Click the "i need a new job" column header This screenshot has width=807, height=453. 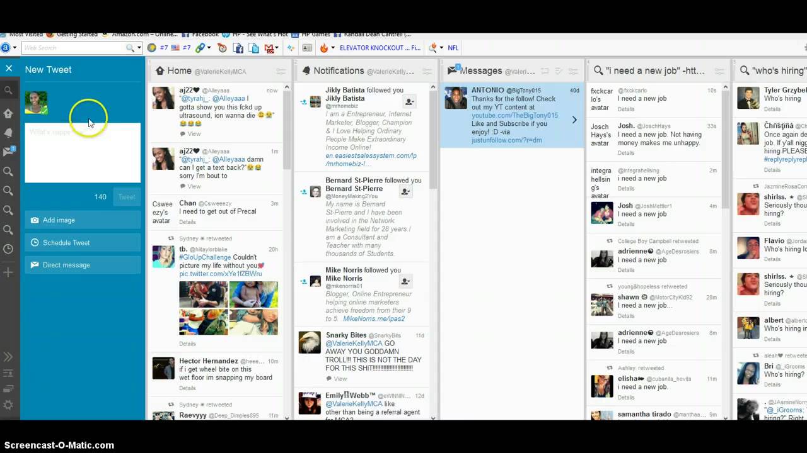click(655, 70)
